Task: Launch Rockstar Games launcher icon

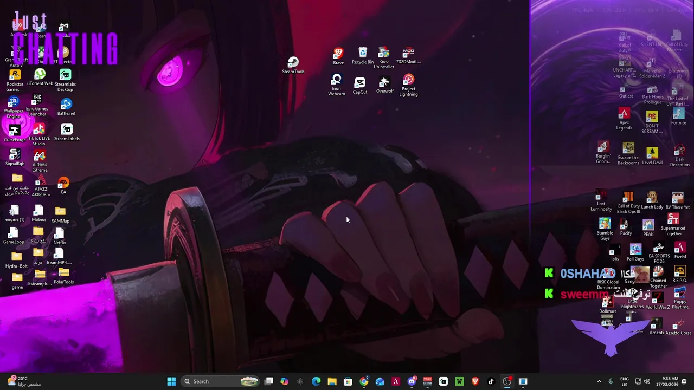Action: tap(15, 81)
